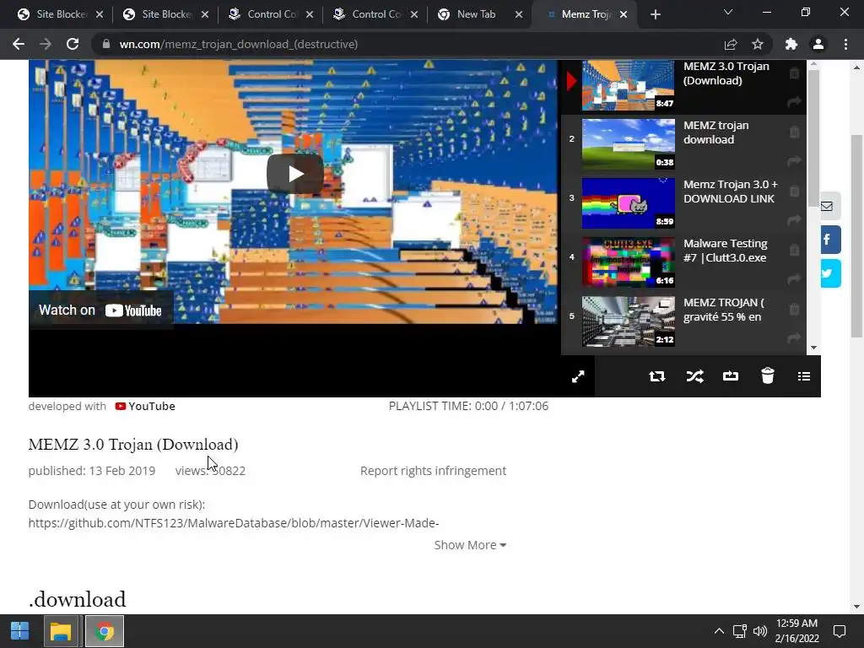Share page on Facebook
This screenshot has width=864, height=648.
829,240
